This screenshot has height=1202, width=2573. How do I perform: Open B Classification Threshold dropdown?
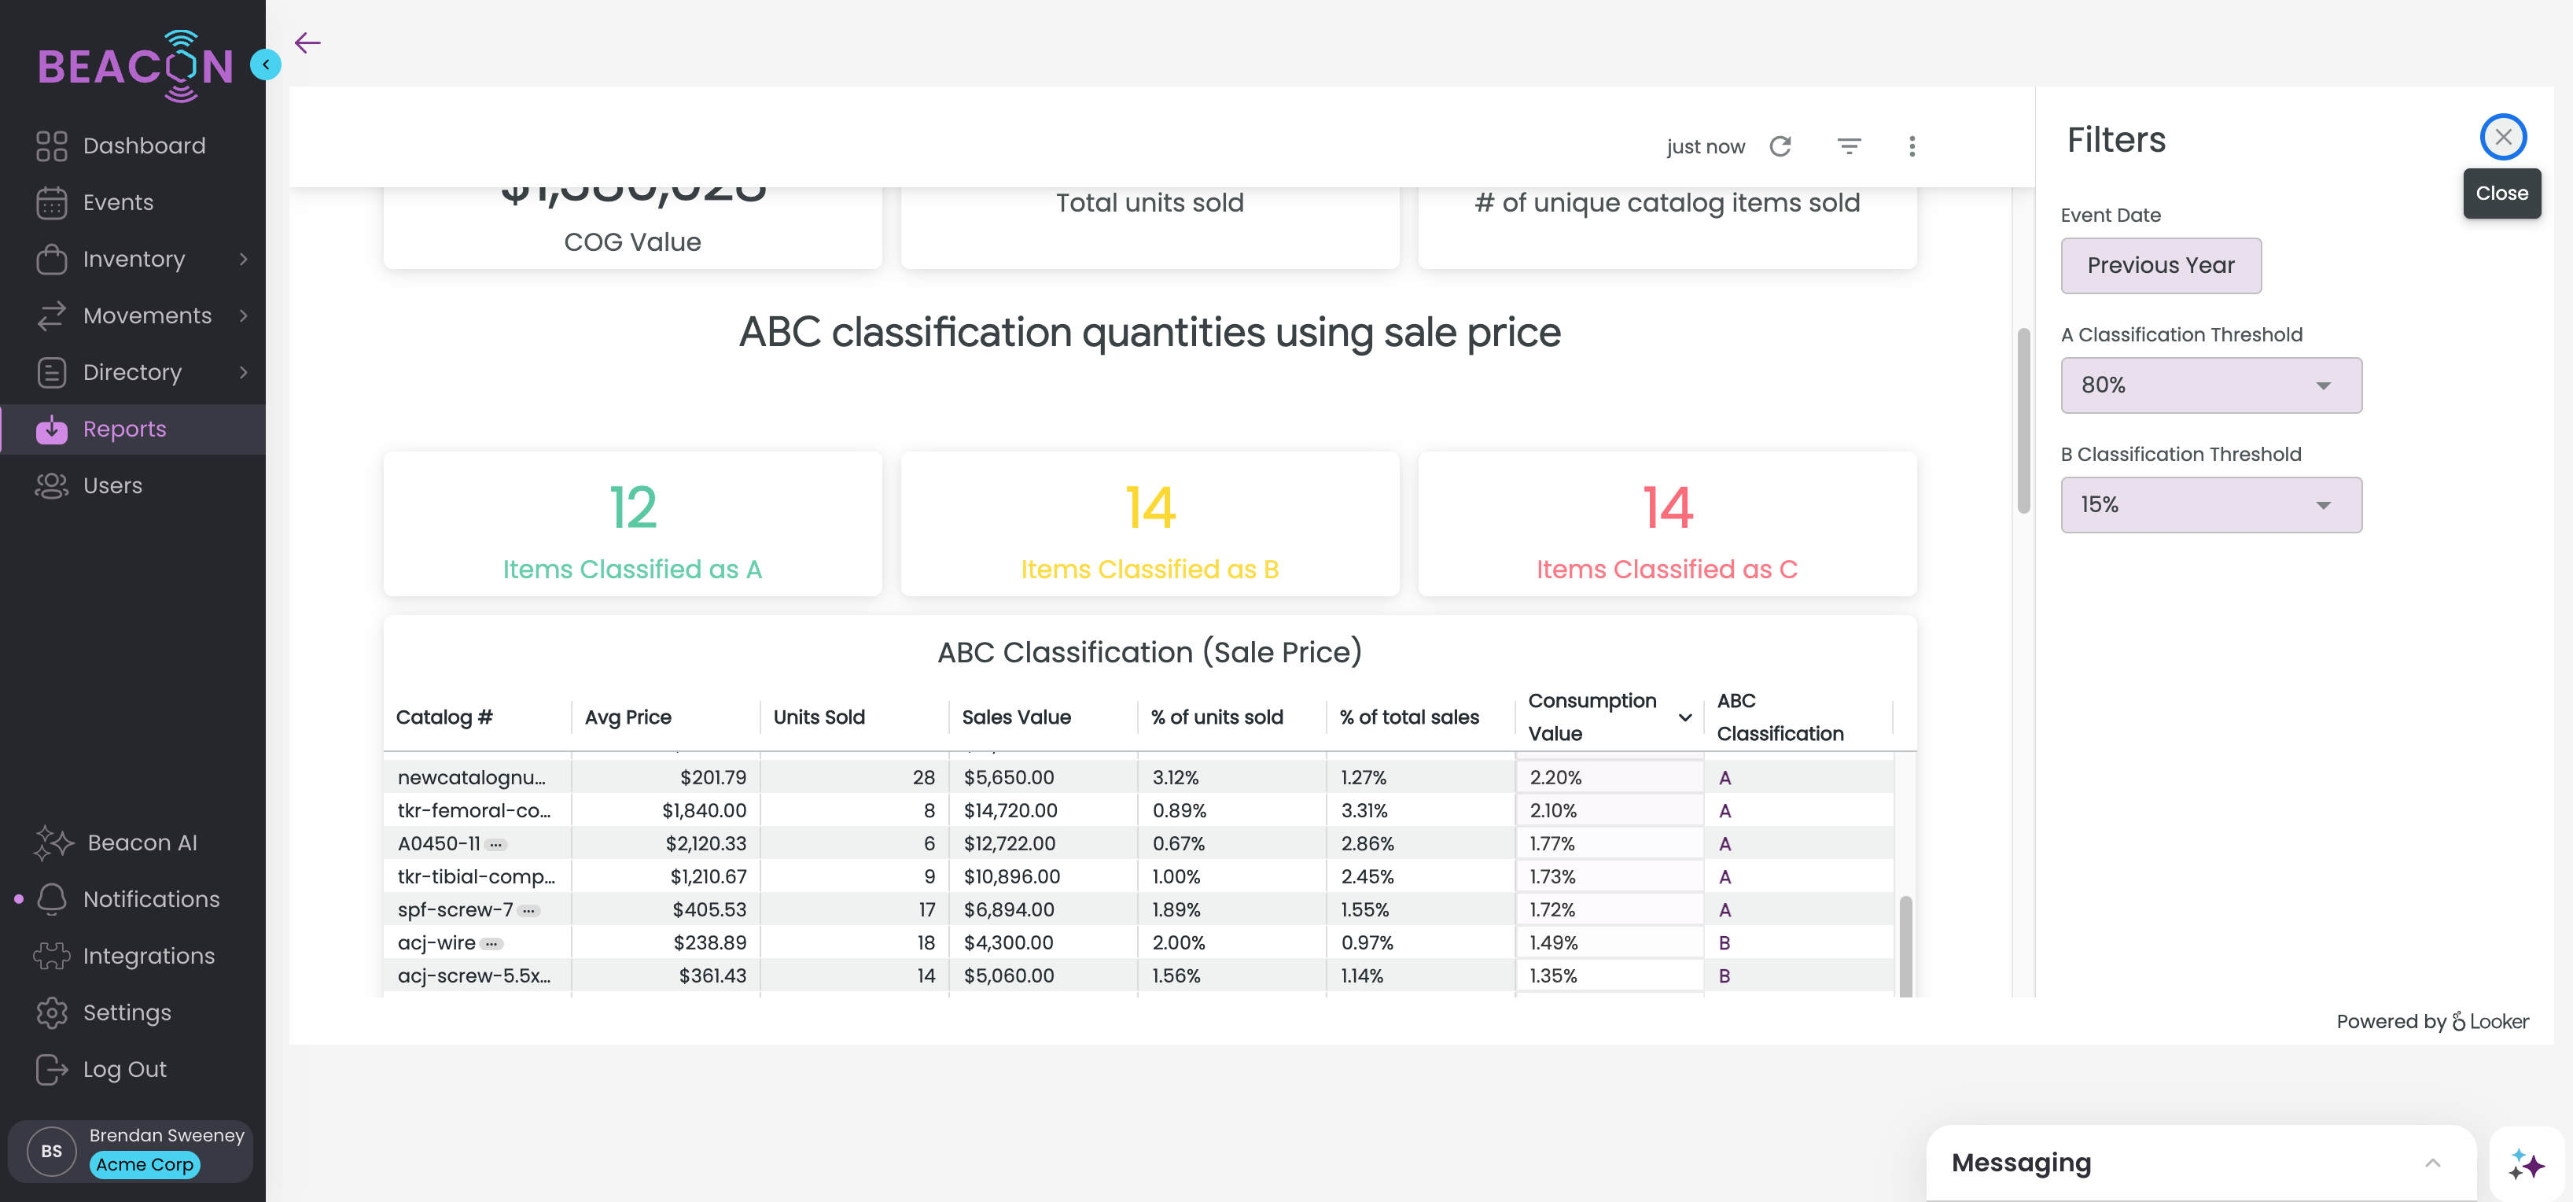2210,506
